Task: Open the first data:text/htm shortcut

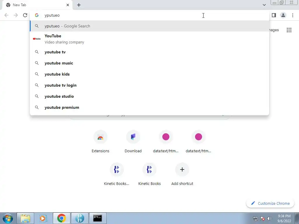Action: pyautogui.click(x=166, y=142)
